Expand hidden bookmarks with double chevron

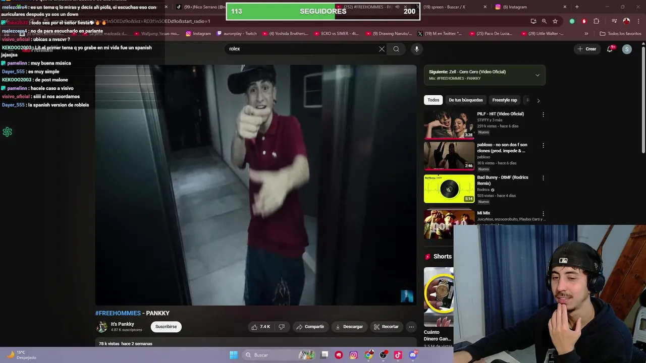[586, 34]
